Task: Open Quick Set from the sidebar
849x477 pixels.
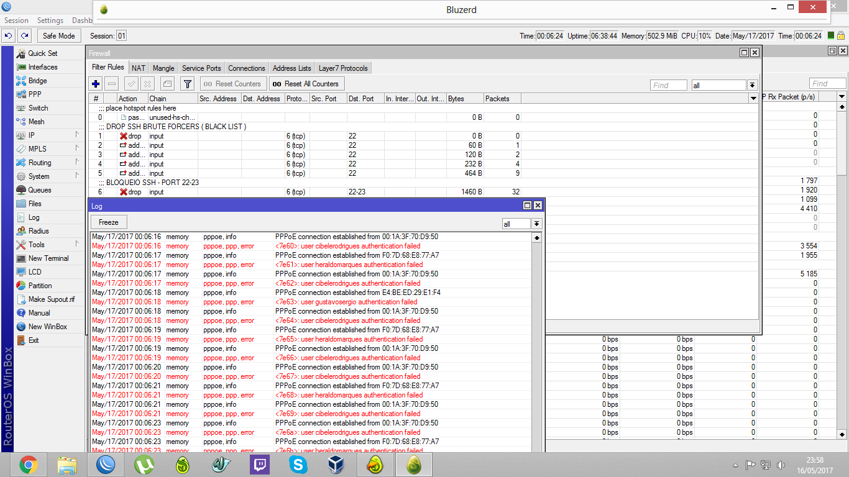Action: [42, 53]
